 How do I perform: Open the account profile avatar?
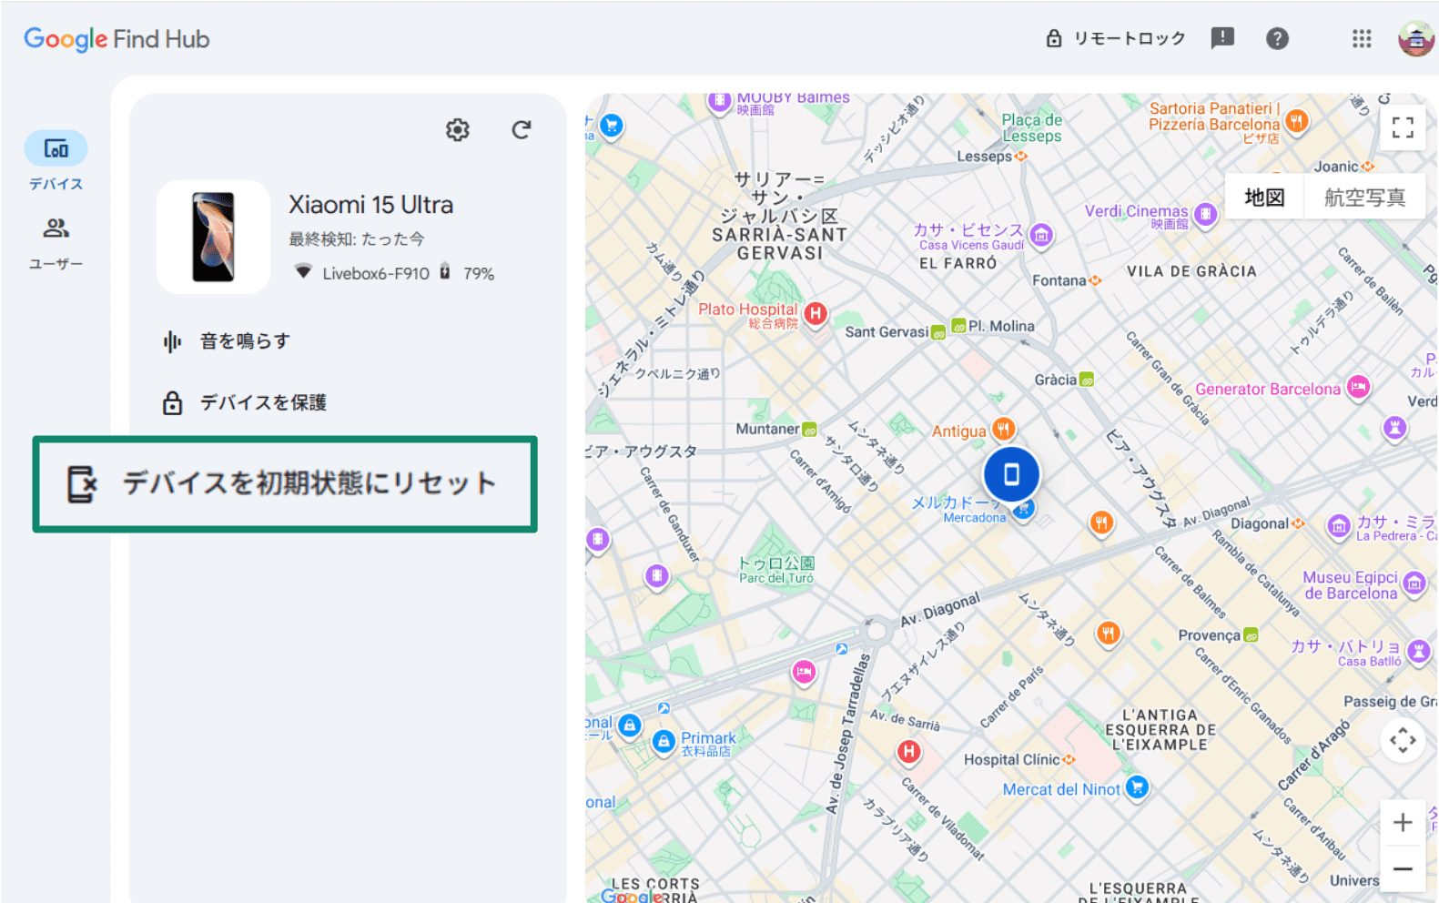pos(1415,38)
